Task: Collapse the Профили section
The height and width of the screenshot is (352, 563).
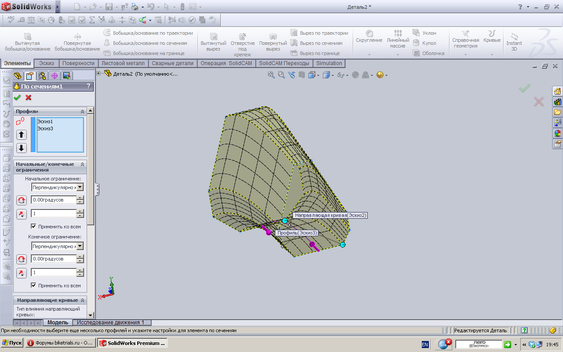Action: [82, 112]
